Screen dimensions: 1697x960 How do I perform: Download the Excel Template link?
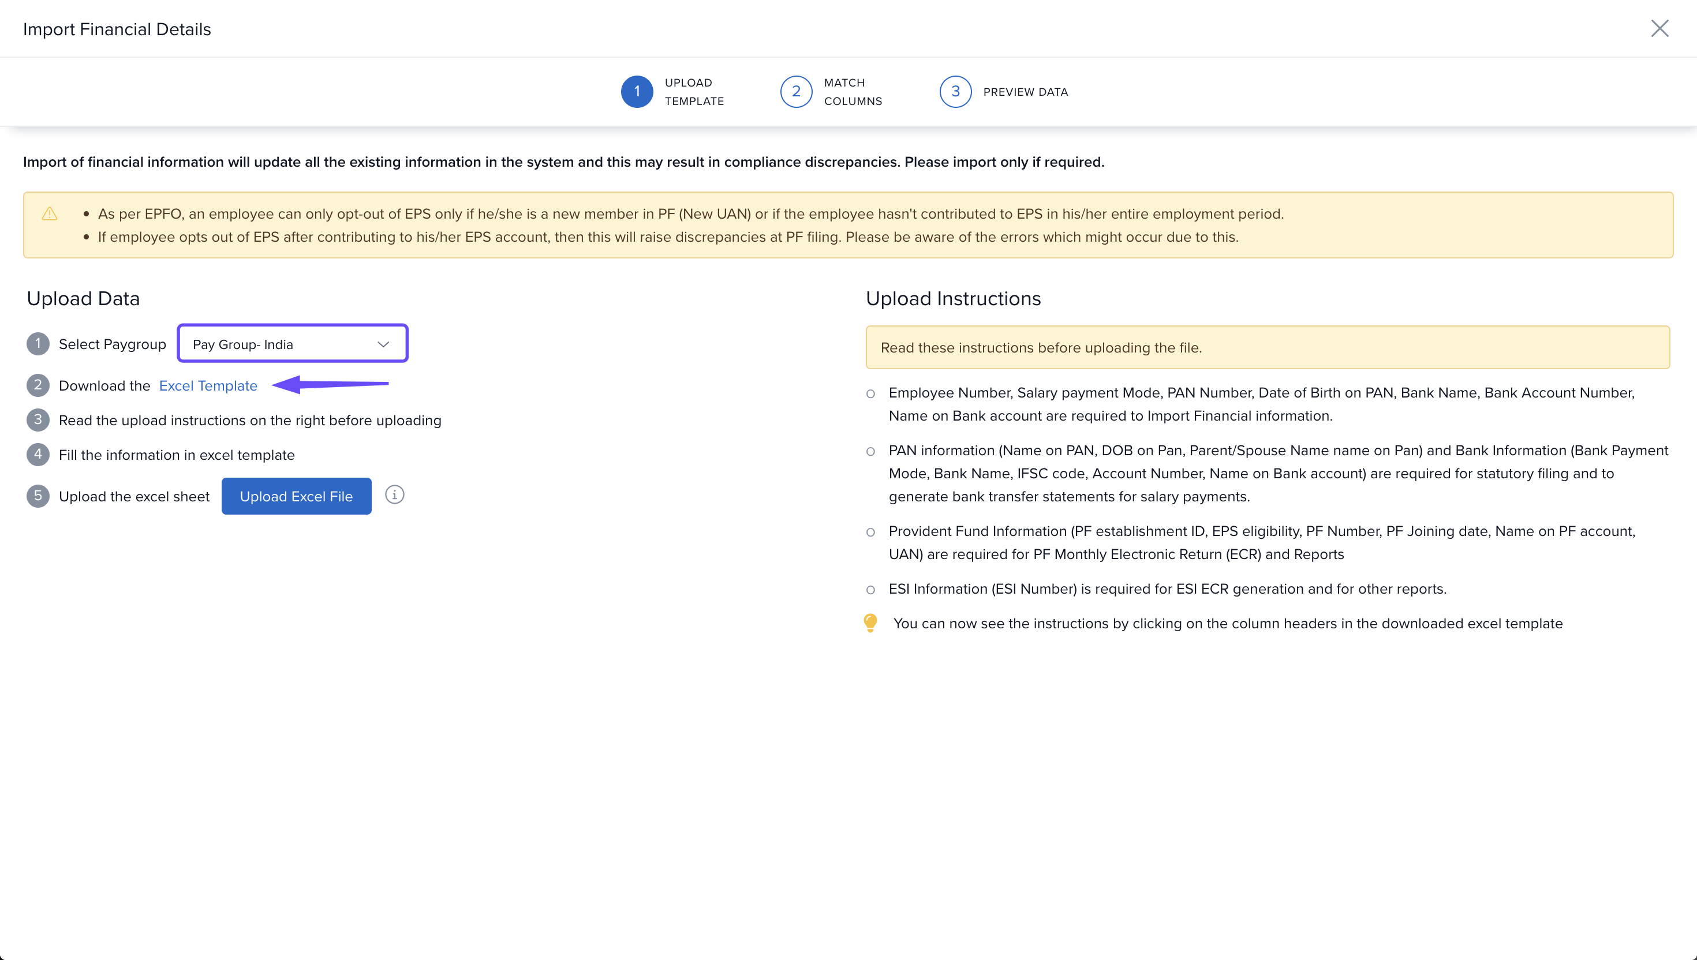click(x=208, y=386)
